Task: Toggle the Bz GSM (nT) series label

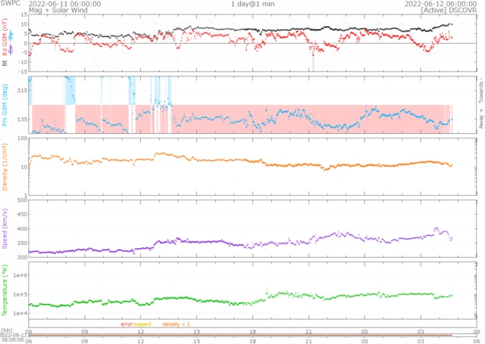Action: [x=5, y=37]
